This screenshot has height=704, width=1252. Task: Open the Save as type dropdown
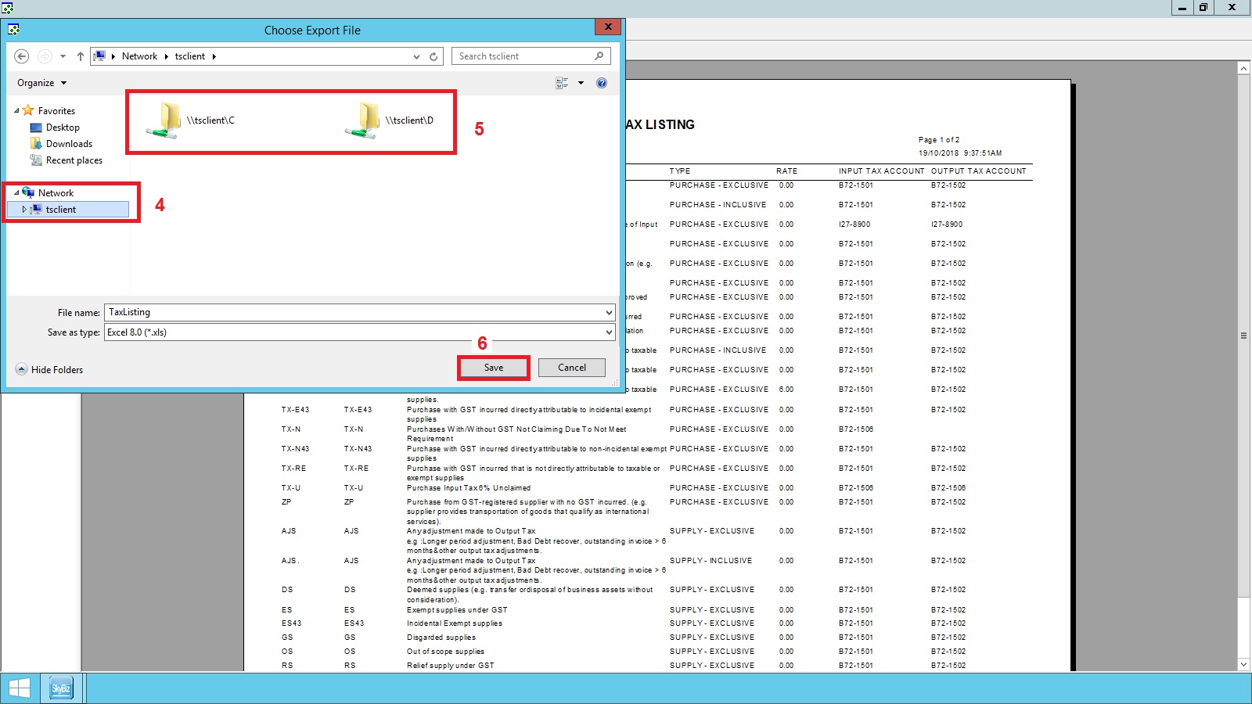pos(609,332)
